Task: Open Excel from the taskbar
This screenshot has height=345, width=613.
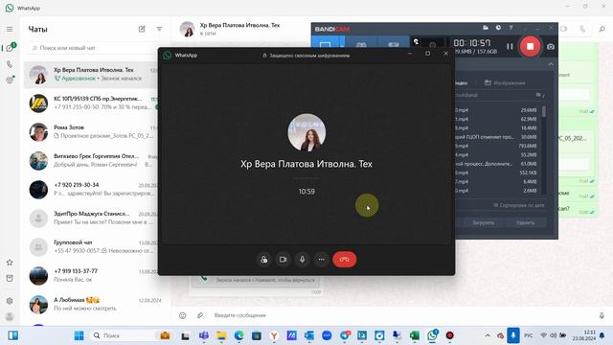Action: click(x=415, y=335)
